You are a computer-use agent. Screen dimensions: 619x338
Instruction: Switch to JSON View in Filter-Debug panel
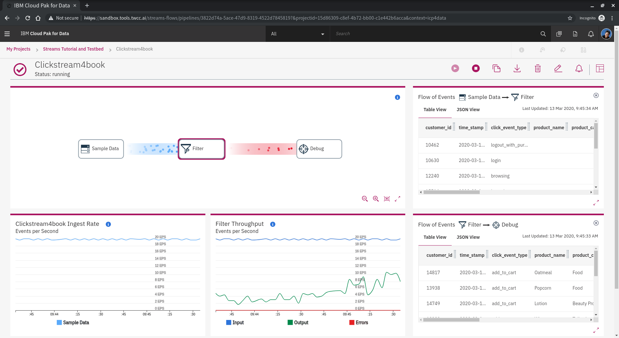[468, 237]
